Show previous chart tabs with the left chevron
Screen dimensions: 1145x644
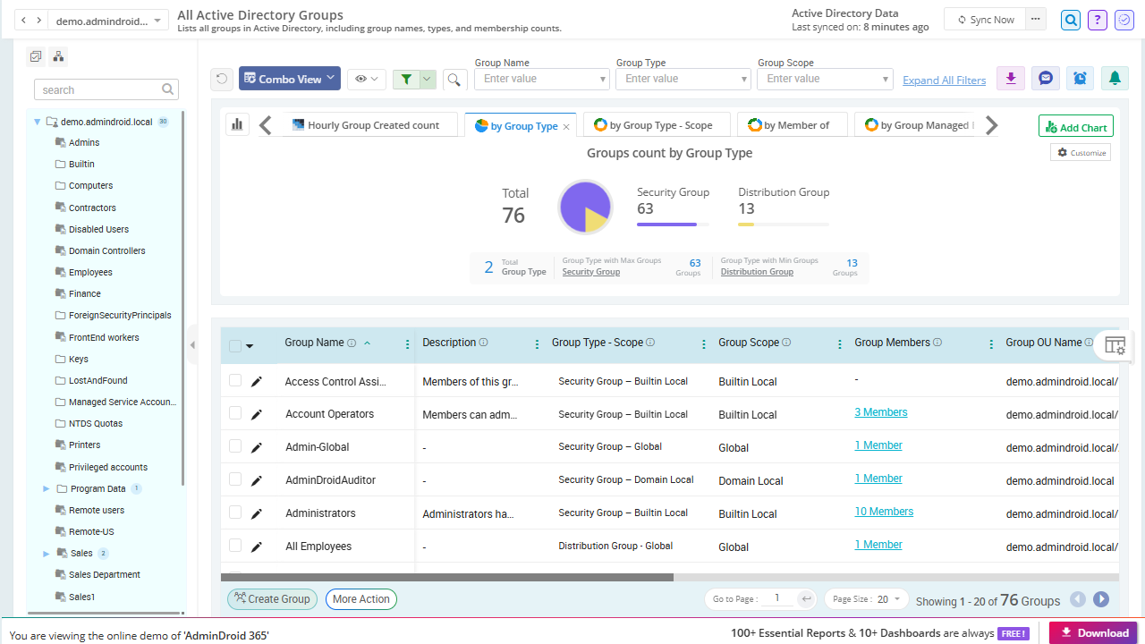(x=266, y=125)
